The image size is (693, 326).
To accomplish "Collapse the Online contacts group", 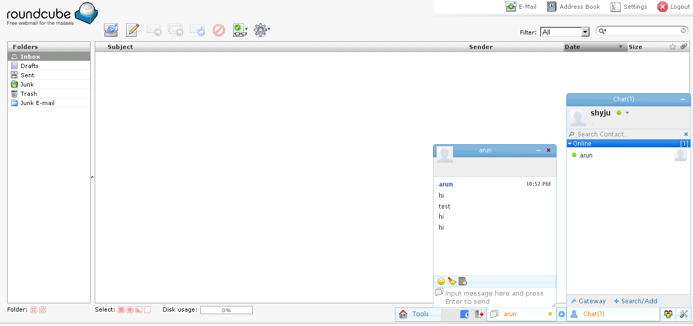I will pos(629,144).
